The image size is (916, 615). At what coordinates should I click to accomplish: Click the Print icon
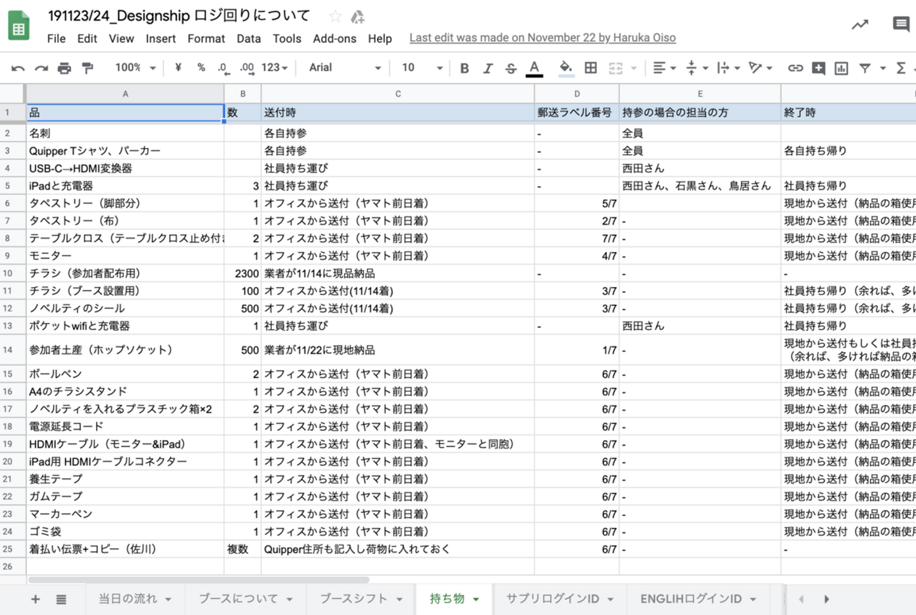(64, 68)
